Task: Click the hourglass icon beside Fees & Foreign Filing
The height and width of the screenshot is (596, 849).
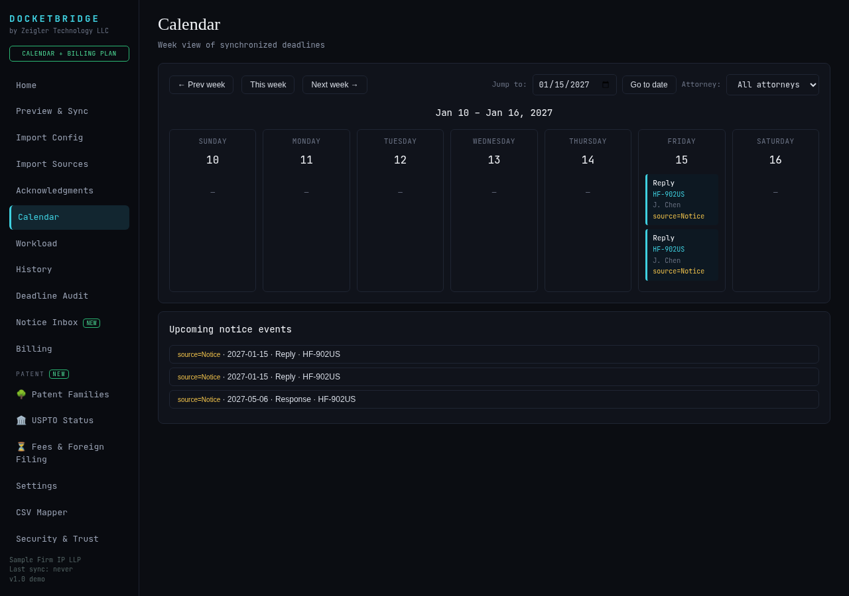Action: (21, 447)
